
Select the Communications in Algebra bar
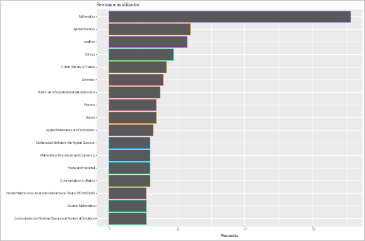click(x=129, y=180)
